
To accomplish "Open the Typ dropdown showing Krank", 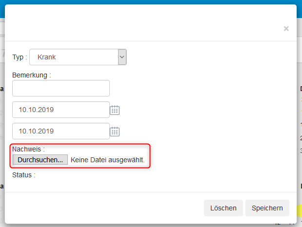I will coord(73,57).
